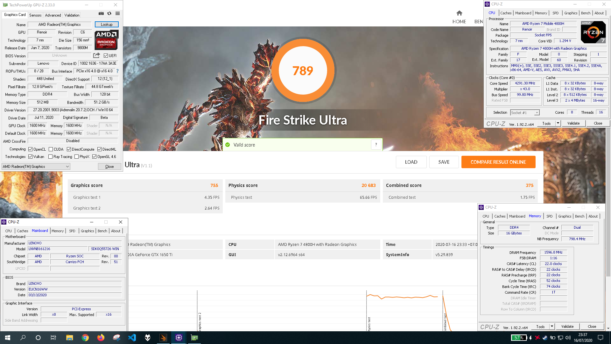Open SPD tab in the Mainboard CPU-Z window
Viewport: 611px width, 344px height.
pos(72,231)
